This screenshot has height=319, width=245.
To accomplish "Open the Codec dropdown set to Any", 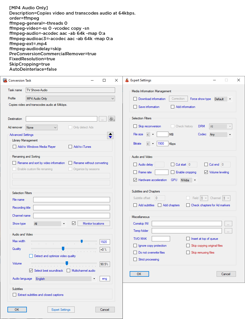I will pyautogui.click(x=220, y=135).
